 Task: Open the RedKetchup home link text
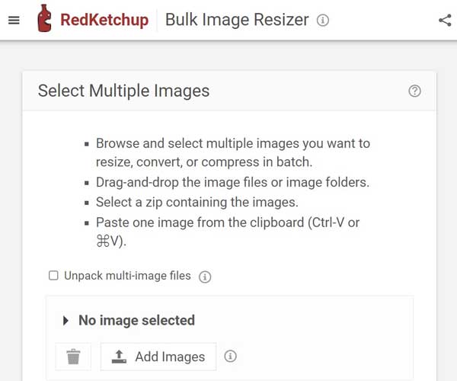click(104, 20)
